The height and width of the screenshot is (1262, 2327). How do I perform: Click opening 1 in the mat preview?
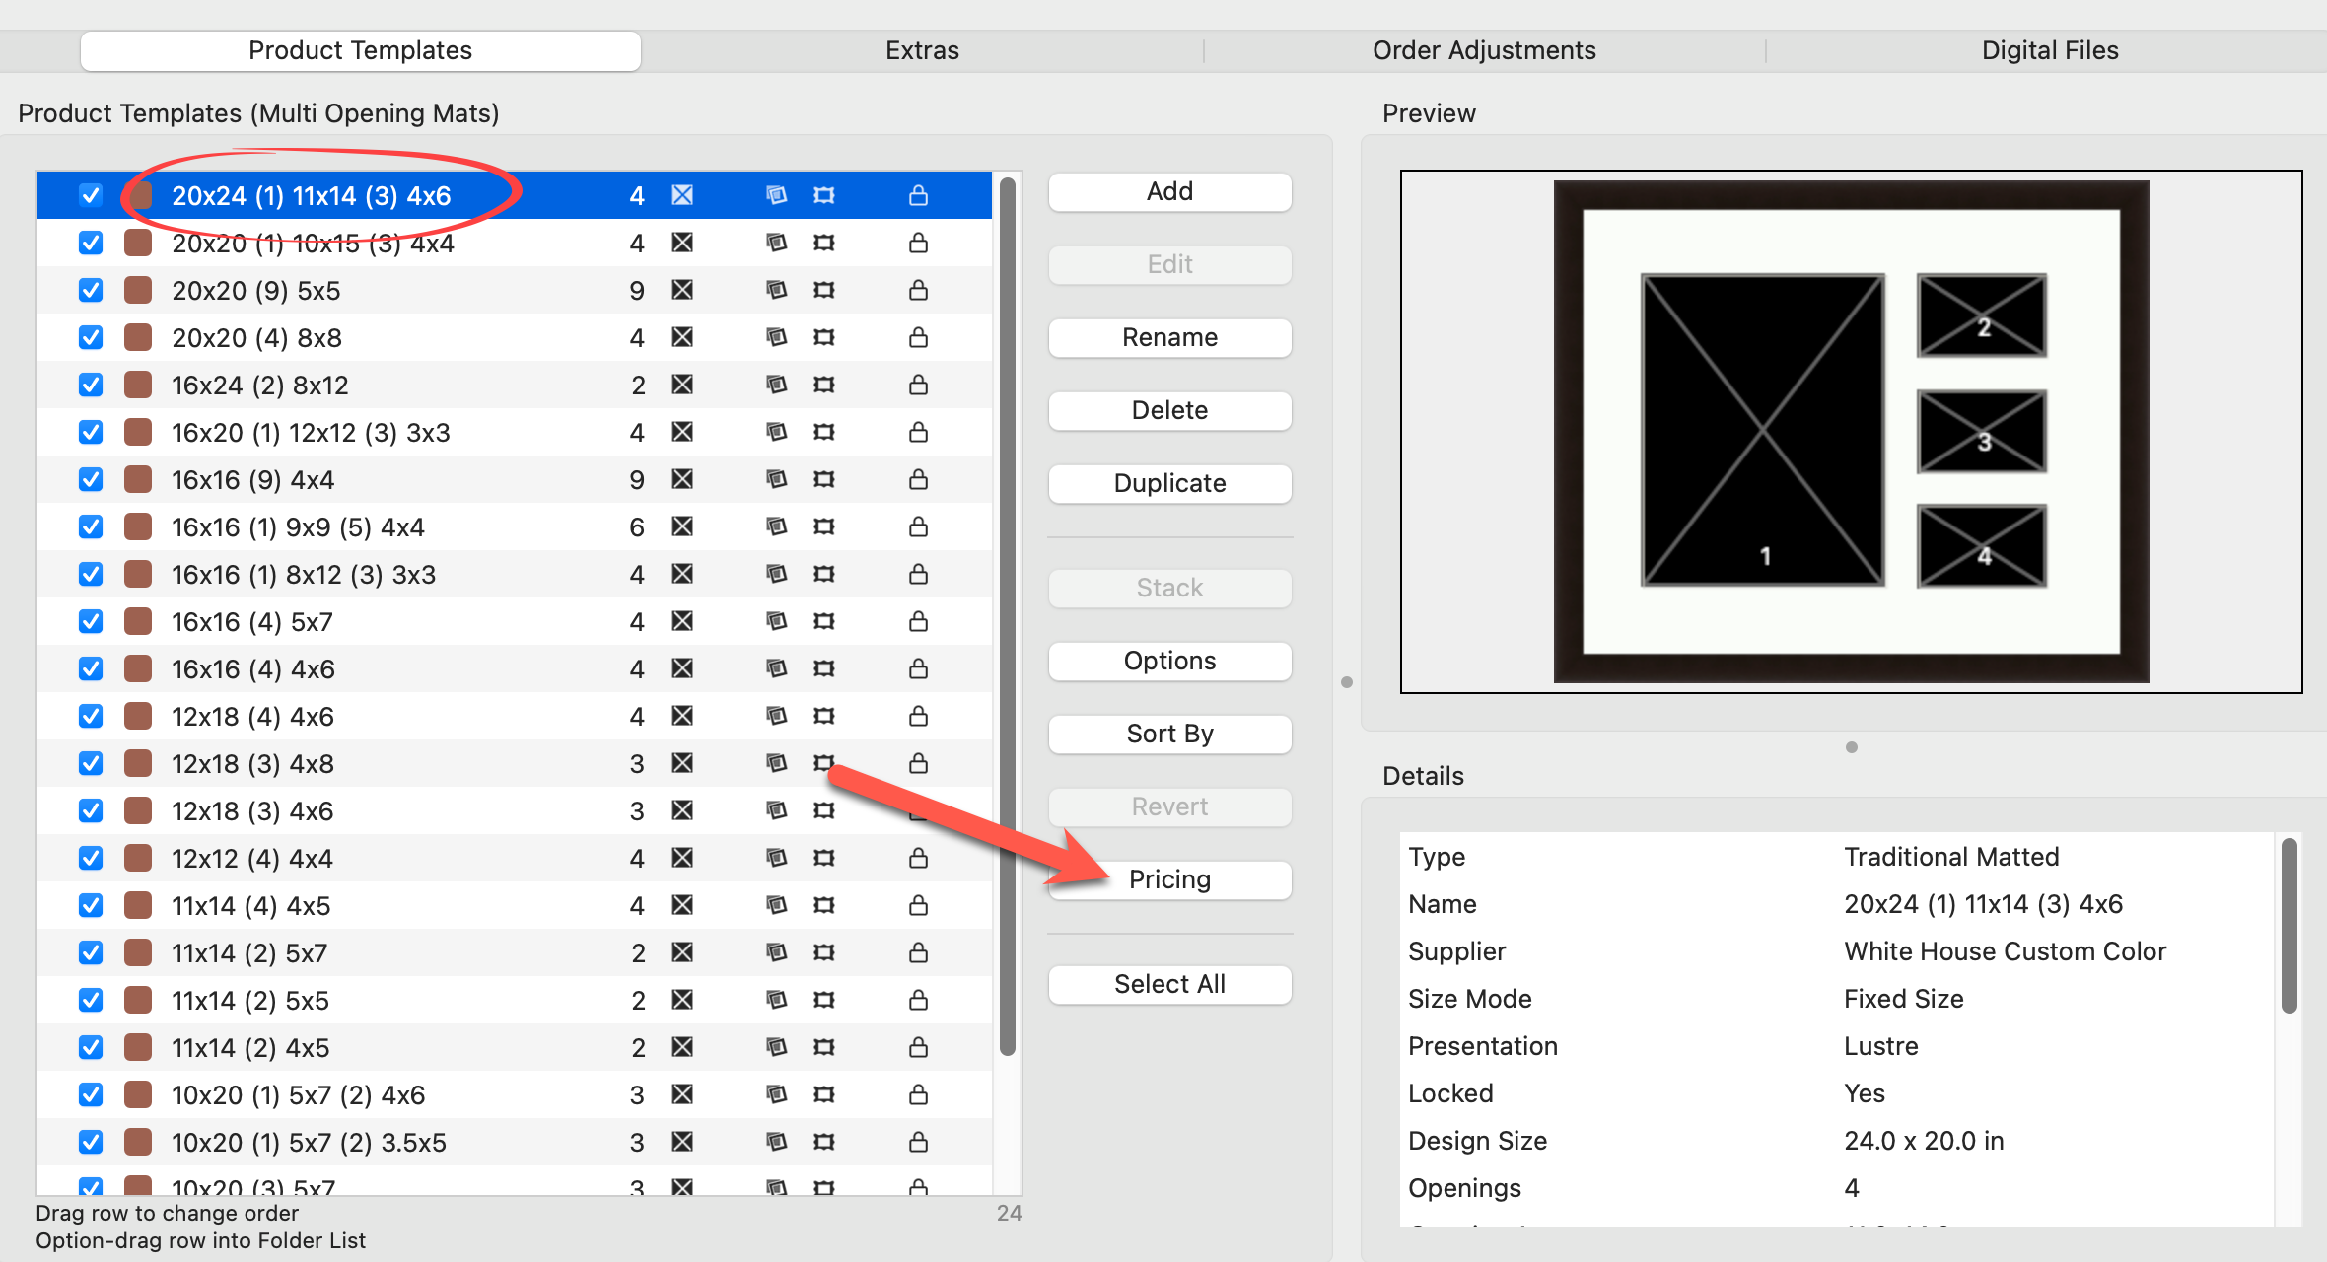(x=1762, y=430)
